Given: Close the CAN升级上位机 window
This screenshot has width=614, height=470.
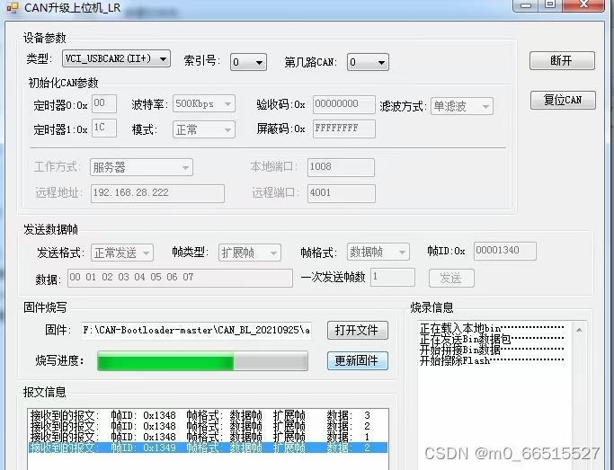Looking at the screenshot, I should (x=583, y=4).
